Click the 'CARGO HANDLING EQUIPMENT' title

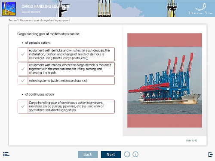46,6
